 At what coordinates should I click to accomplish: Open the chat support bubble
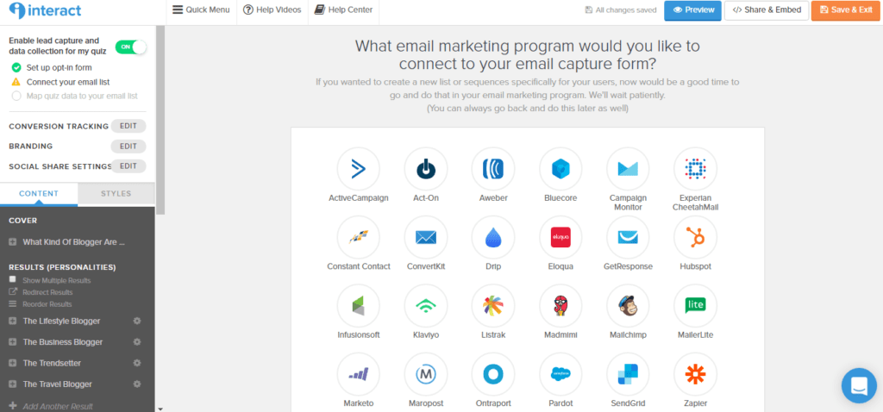click(x=859, y=385)
